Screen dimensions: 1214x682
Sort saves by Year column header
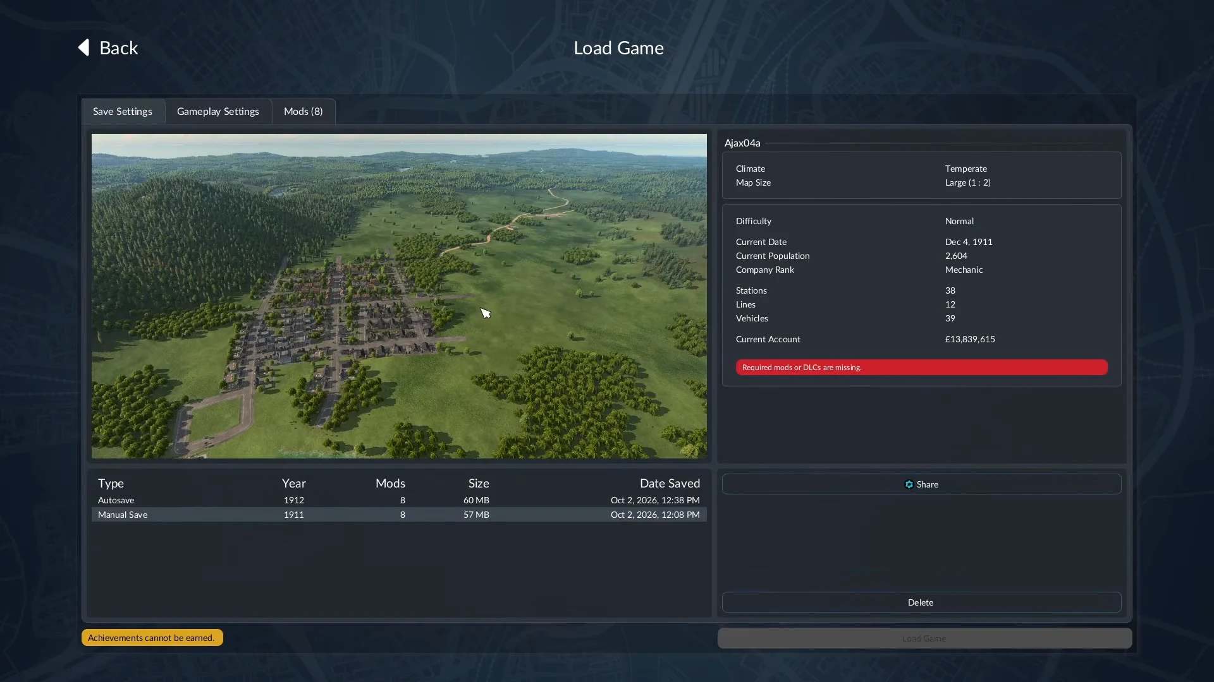coord(294,483)
